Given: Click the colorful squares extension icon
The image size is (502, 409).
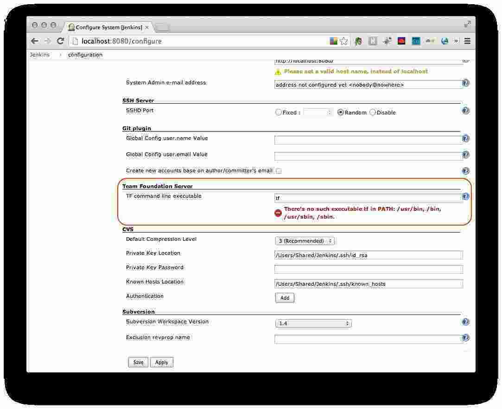Looking at the screenshot, I should pos(333,41).
